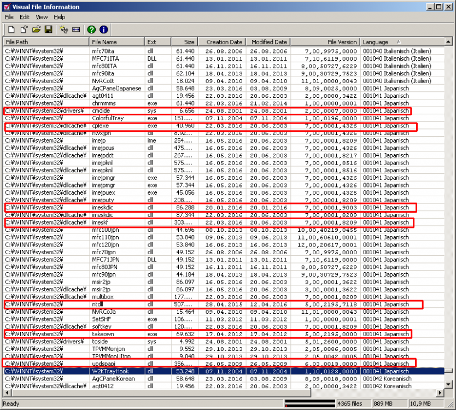Click the Save floppy disk icon

[x=48, y=30]
